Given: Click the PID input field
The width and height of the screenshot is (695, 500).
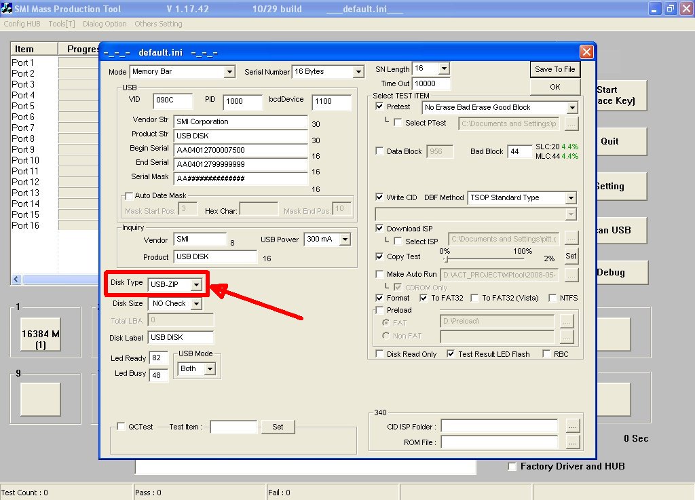Looking at the screenshot, I should 243,102.
